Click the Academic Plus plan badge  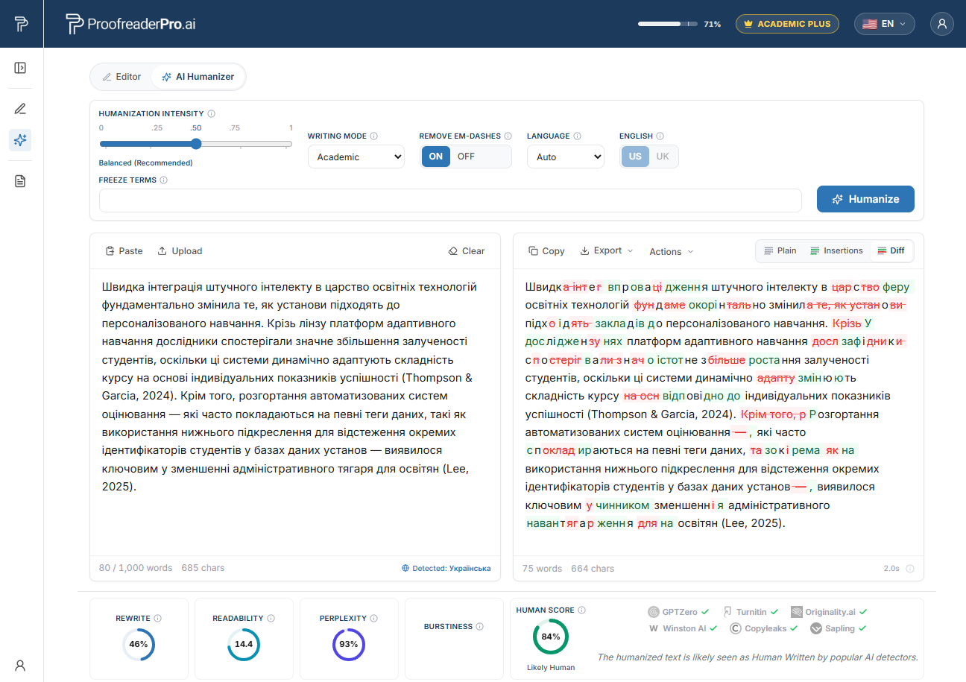[787, 24]
